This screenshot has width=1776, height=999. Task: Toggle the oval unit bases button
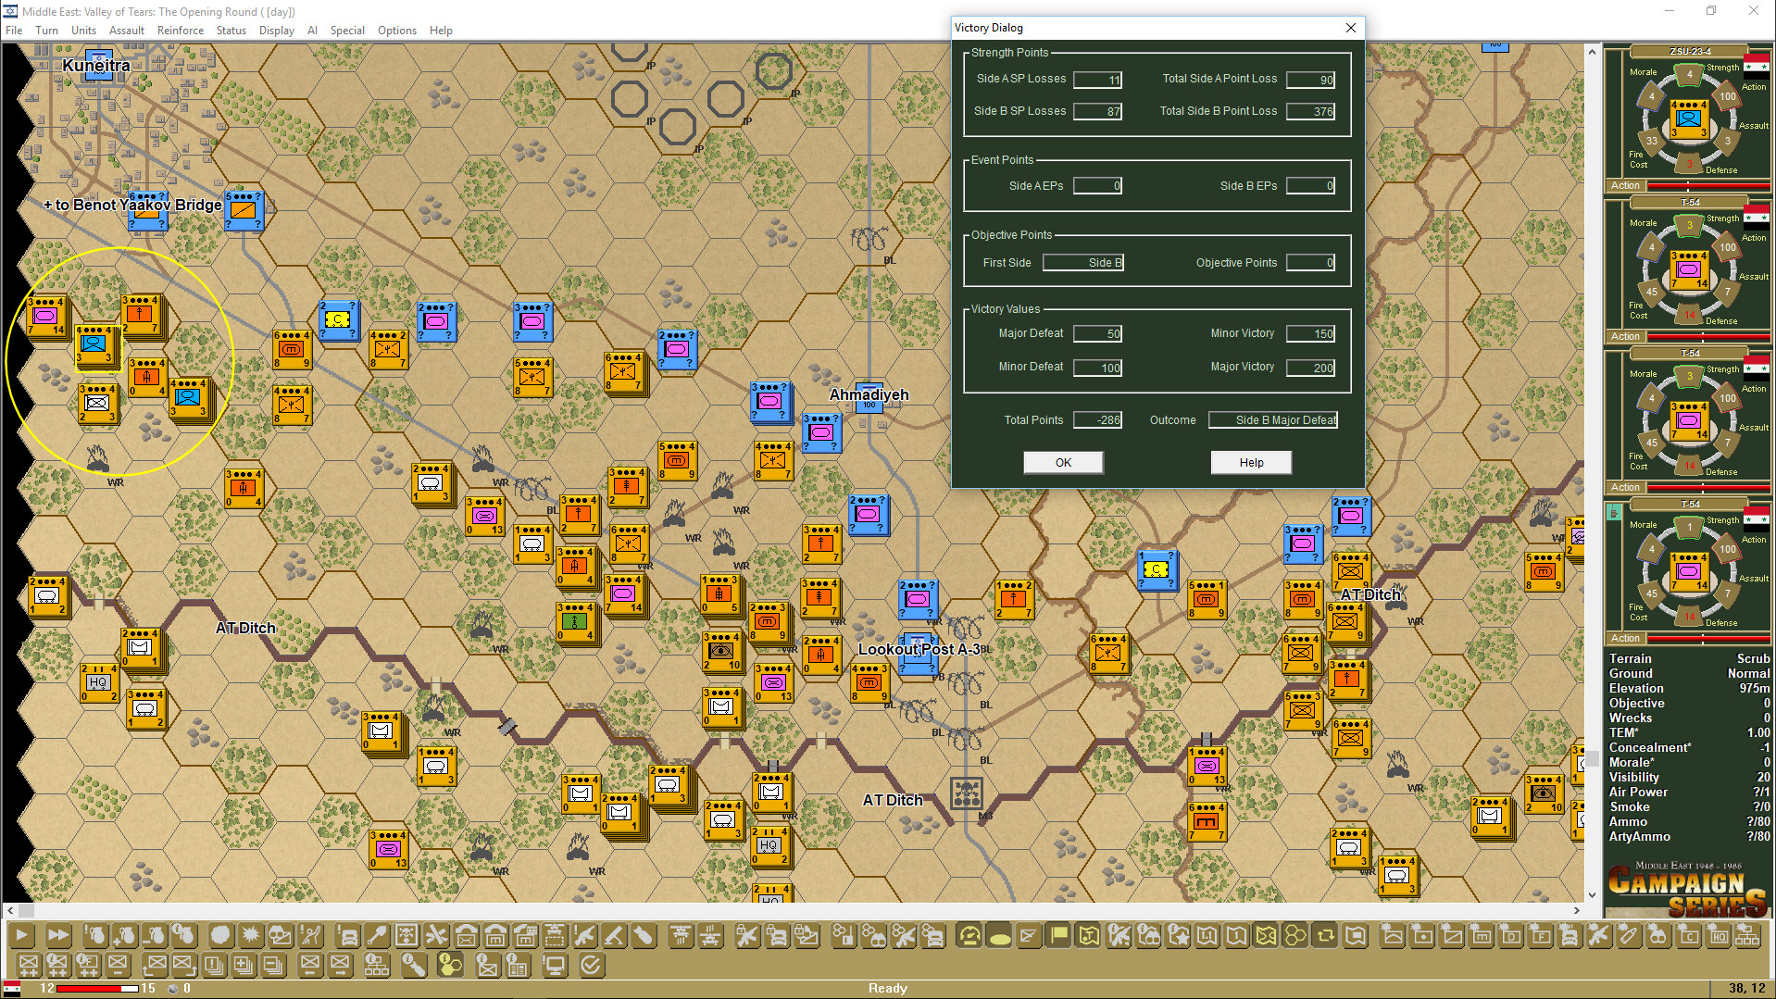[x=999, y=935]
